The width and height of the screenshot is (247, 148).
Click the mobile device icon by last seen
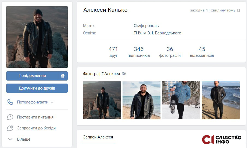tap(239, 10)
